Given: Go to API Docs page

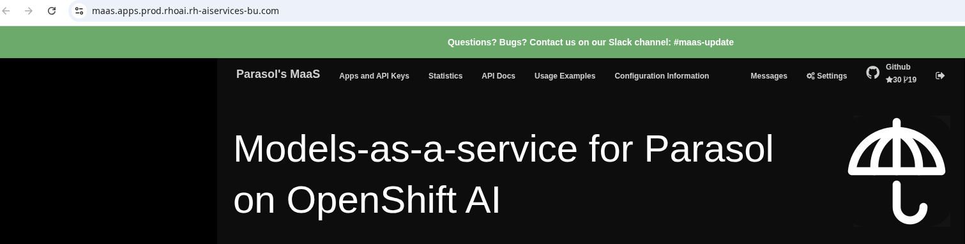Looking at the screenshot, I should [x=498, y=76].
